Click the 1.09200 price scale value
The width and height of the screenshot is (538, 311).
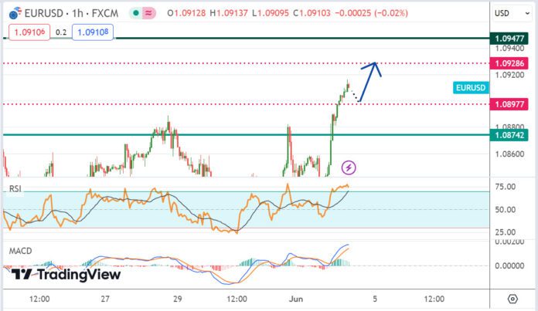point(509,75)
